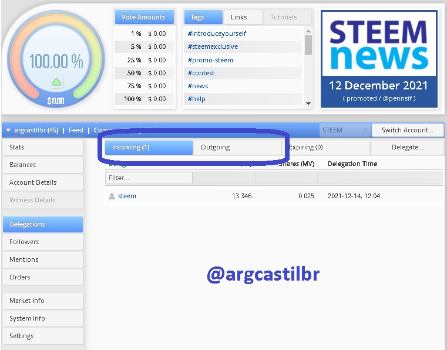Viewport: 447px width, 350px height.
Task: Switch to the Links tab
Action: [x=243, y=17]
